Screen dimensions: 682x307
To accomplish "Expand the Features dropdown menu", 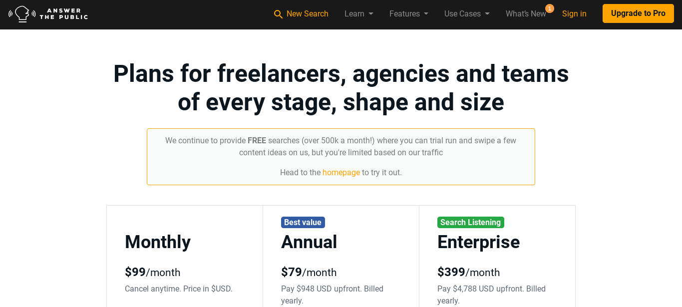I will [x=409, y=14].
